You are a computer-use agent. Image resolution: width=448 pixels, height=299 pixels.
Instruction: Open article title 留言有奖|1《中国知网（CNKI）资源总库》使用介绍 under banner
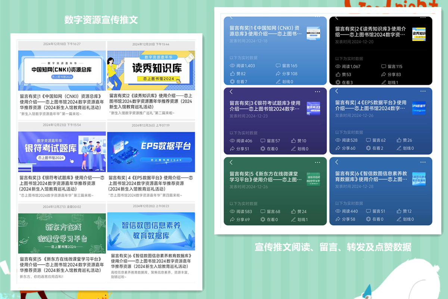click(x=62, y=101)
